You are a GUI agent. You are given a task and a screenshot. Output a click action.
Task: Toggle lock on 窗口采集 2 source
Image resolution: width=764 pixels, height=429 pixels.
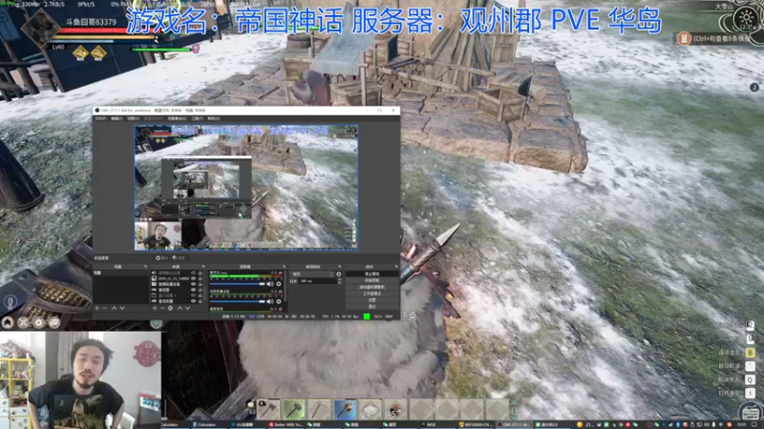pyautogui.click(x=200, y=296)
